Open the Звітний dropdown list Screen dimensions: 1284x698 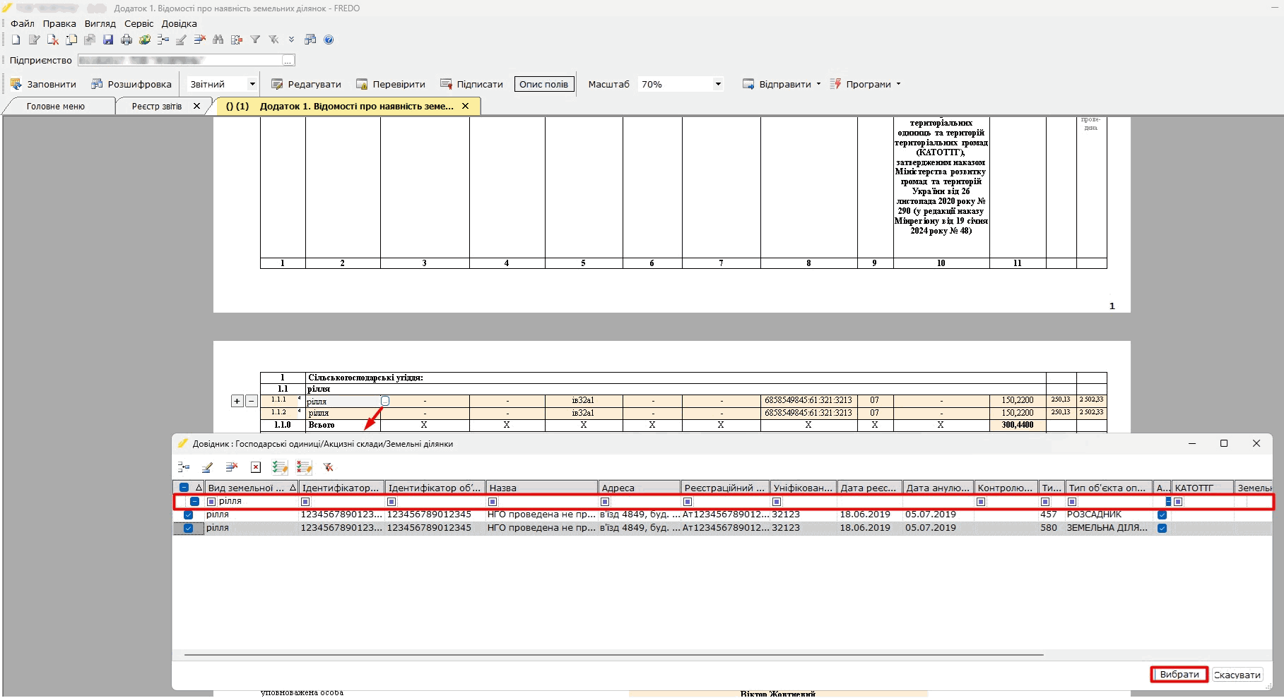click(252, 84)
